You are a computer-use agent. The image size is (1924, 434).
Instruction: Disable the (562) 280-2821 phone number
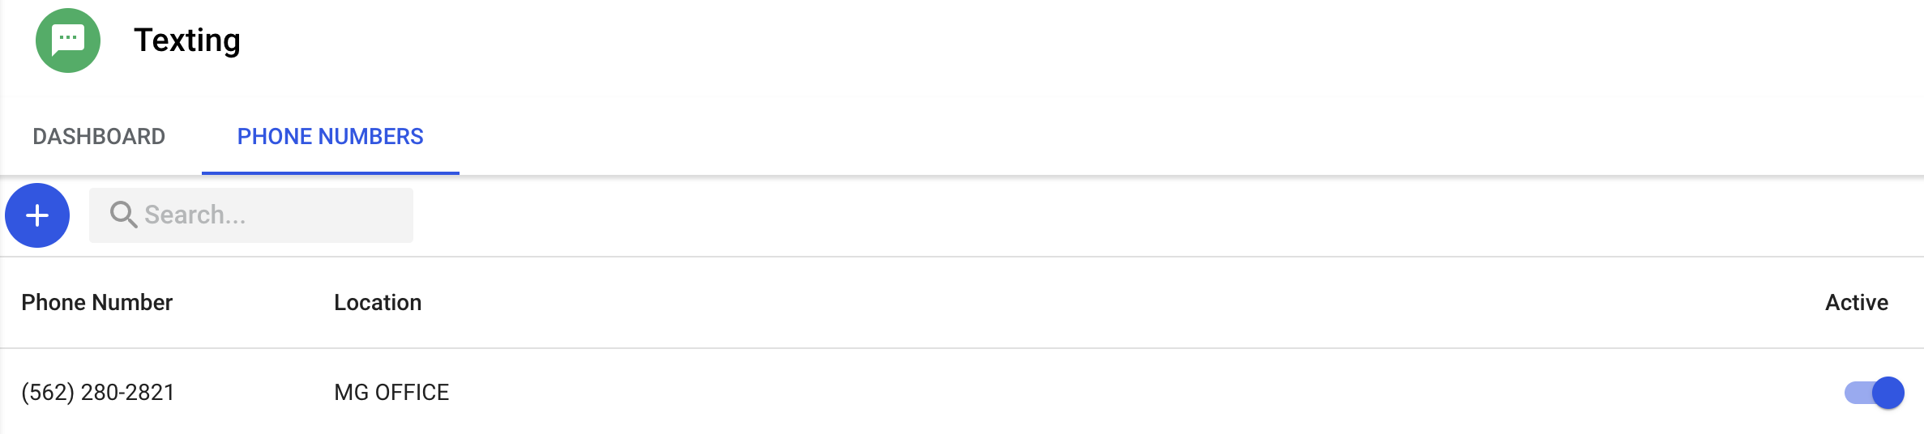click(1874, 394)
